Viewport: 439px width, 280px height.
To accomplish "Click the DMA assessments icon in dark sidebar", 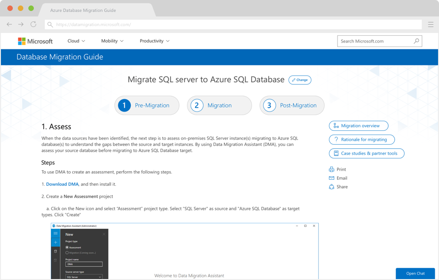I will 55,252.
